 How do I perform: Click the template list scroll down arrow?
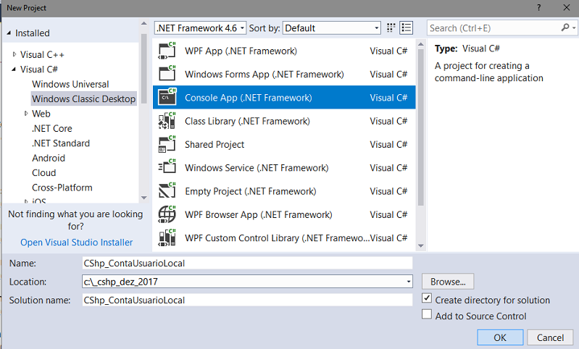click(420, 245)
